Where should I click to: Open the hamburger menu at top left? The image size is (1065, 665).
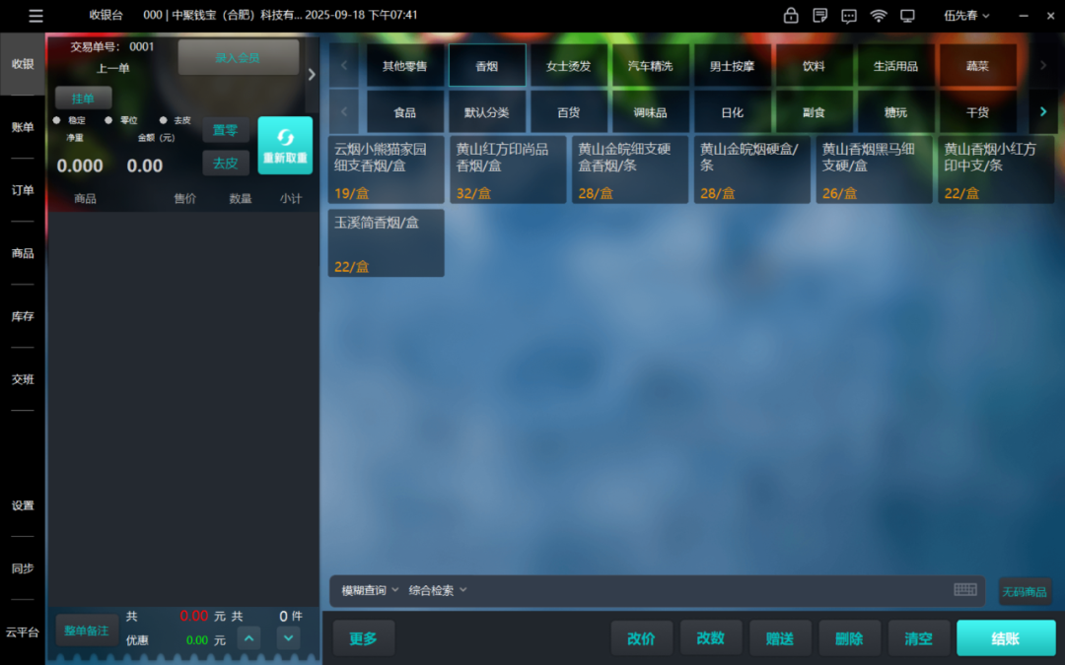[x=35, y=16]
